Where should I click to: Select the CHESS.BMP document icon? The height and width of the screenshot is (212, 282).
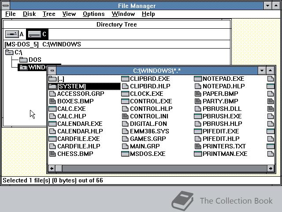[x=52, y=154]
